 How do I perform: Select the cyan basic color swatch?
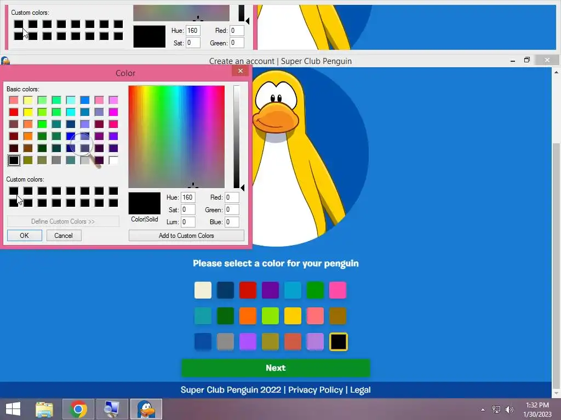(x=71, y=112)
